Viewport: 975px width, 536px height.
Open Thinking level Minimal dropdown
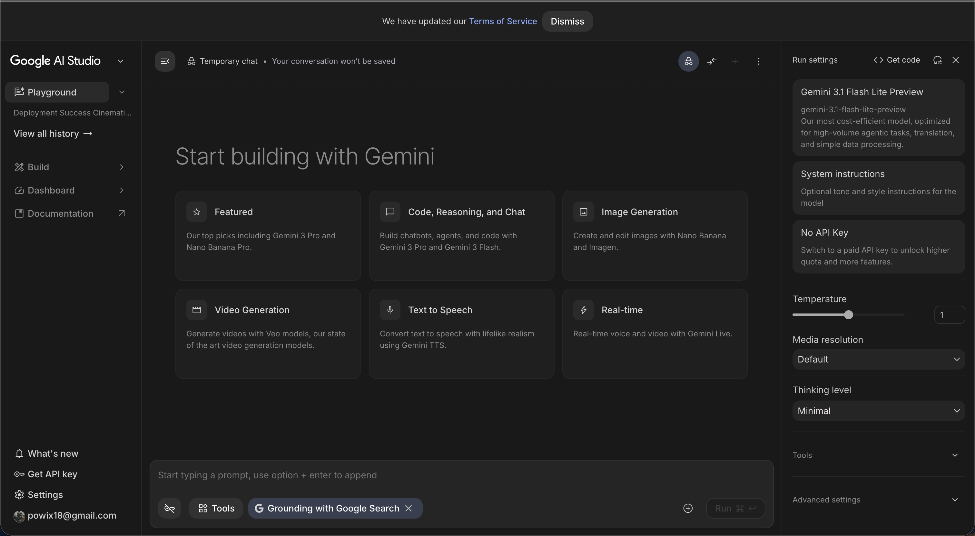(x=878, y=411)
